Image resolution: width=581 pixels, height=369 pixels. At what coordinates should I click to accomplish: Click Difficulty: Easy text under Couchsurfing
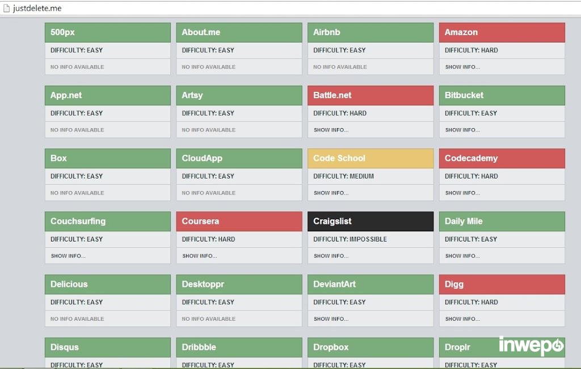point(77,239)
